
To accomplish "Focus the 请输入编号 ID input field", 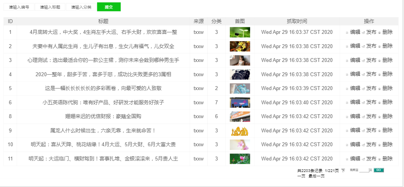I will (x=19, y=7).
